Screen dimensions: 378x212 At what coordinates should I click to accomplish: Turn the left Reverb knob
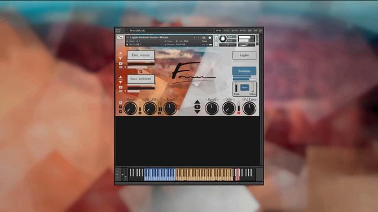click(170, 108)
